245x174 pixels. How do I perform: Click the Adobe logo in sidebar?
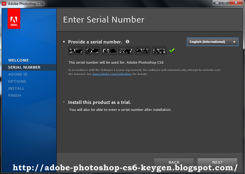[x=14, y=19]
